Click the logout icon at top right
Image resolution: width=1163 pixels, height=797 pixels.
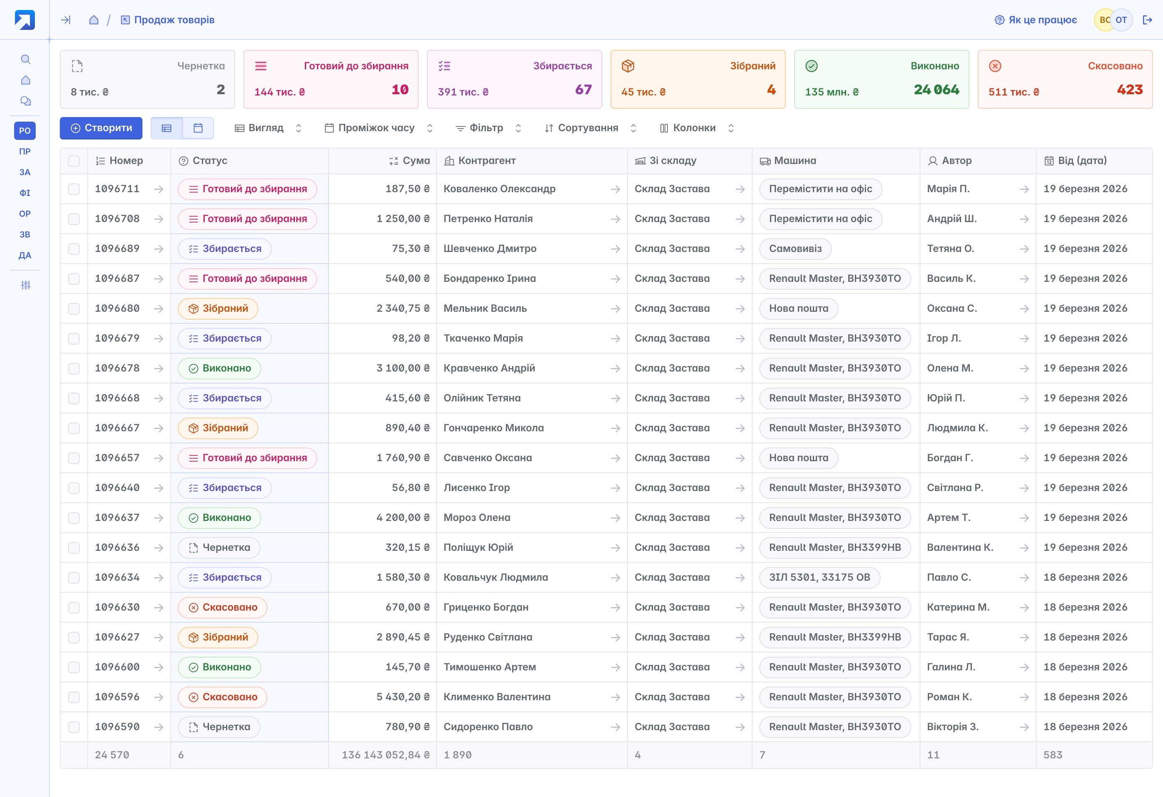pyautogui.click(x=1147, y=20)
